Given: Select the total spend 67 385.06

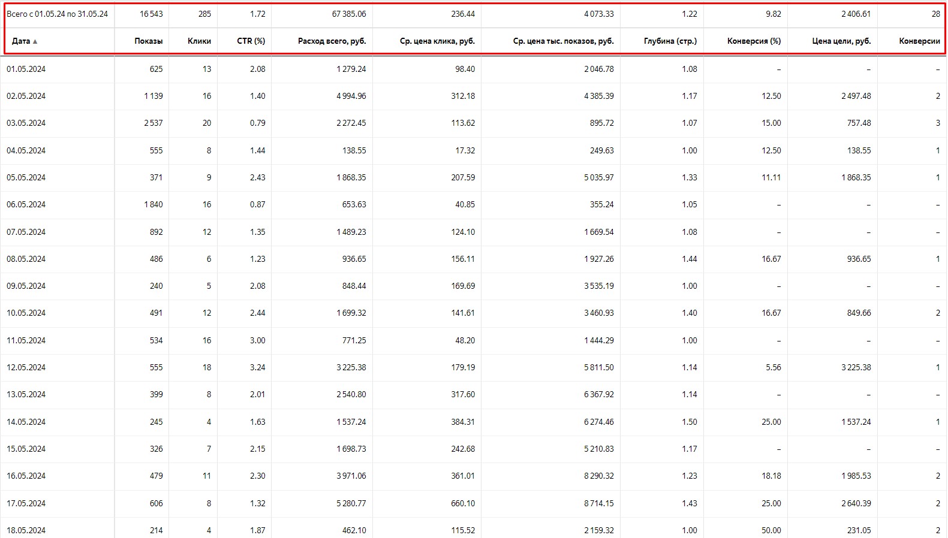Looking at the screenshot, I should click(349, 14).
